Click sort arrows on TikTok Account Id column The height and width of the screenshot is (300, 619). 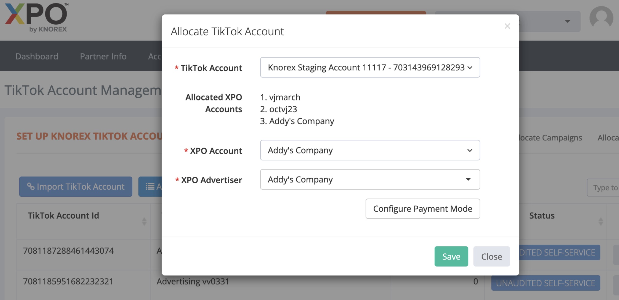click(x=144, y=221)
